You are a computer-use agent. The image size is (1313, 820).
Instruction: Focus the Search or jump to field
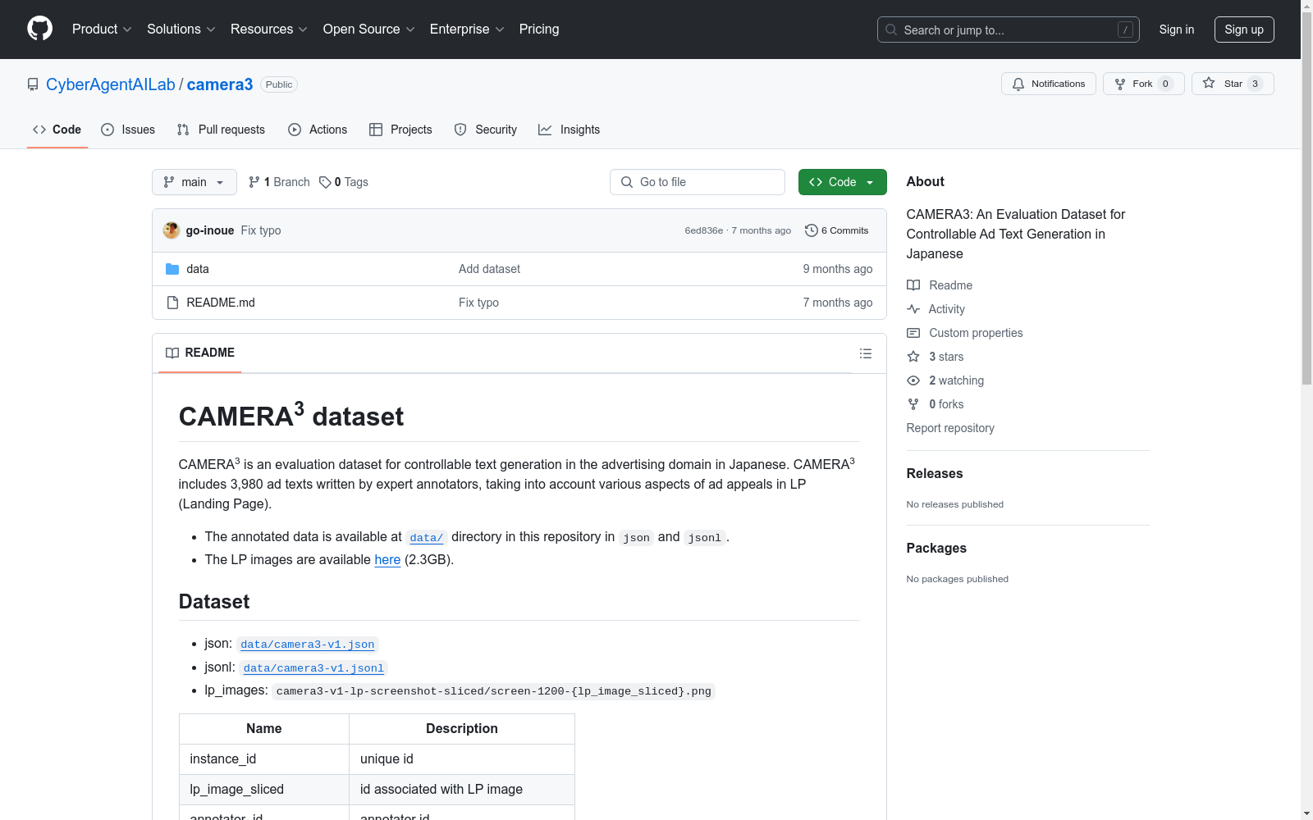tap(1008, 30)
